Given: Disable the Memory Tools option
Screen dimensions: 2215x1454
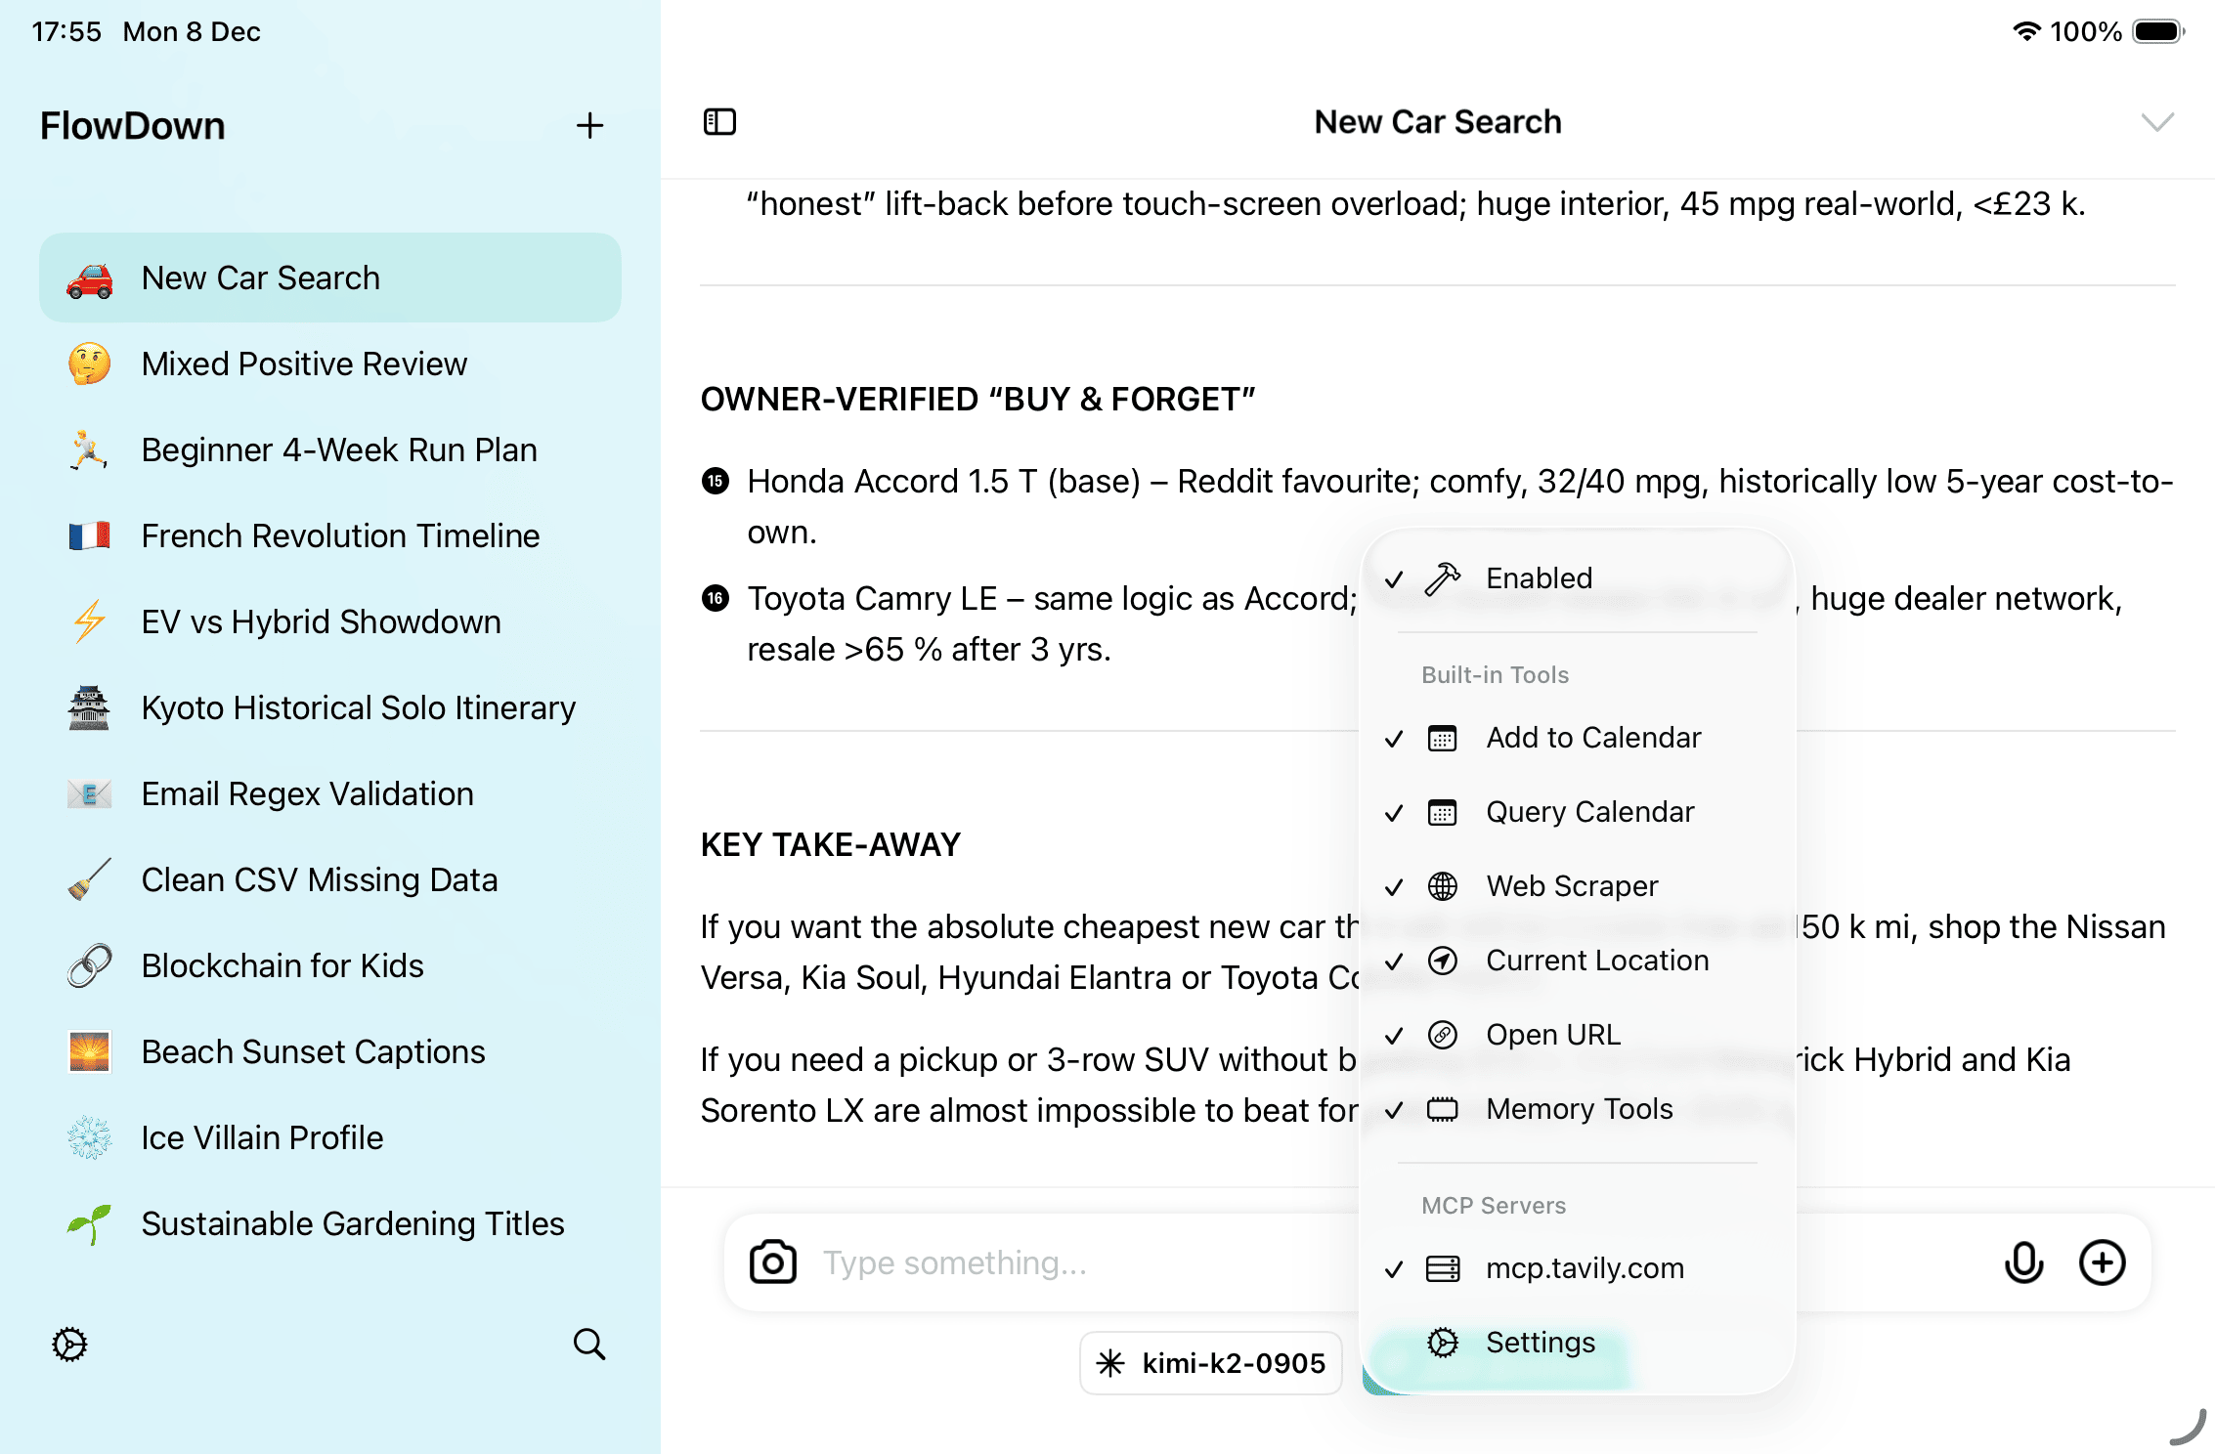Looking at the screenshot, I should [x=1579, y=1109].
